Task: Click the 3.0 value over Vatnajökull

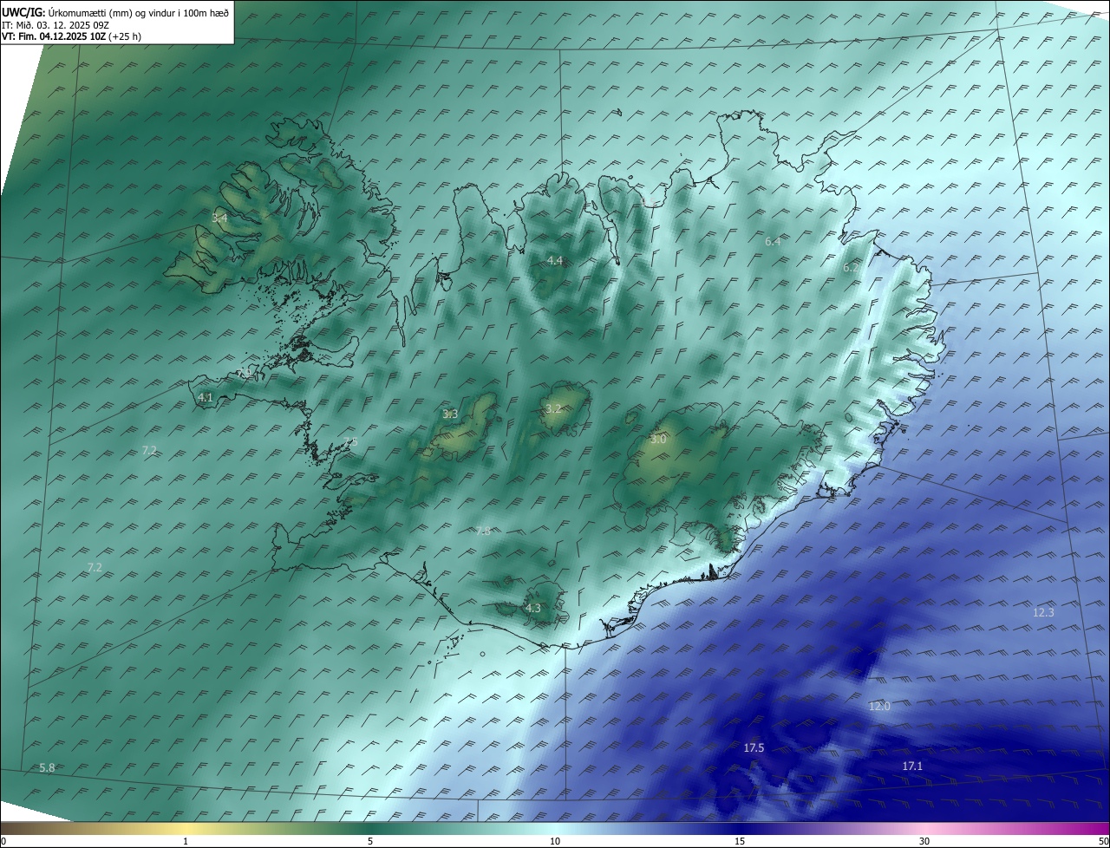Action: (658, 440)
